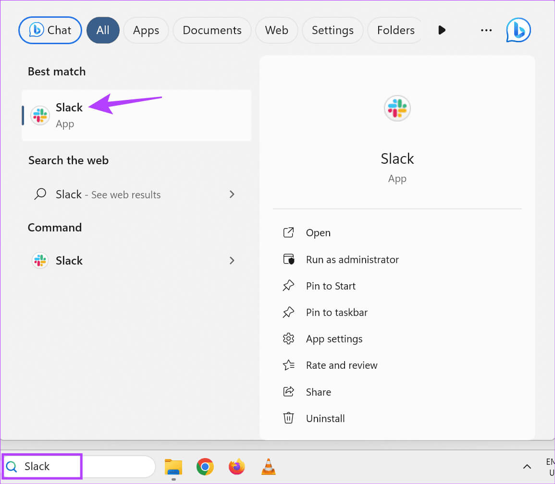Click the Pin to Start pin icon
The height and width of the screenshot is (484, 555).
(x=288, y=286)
